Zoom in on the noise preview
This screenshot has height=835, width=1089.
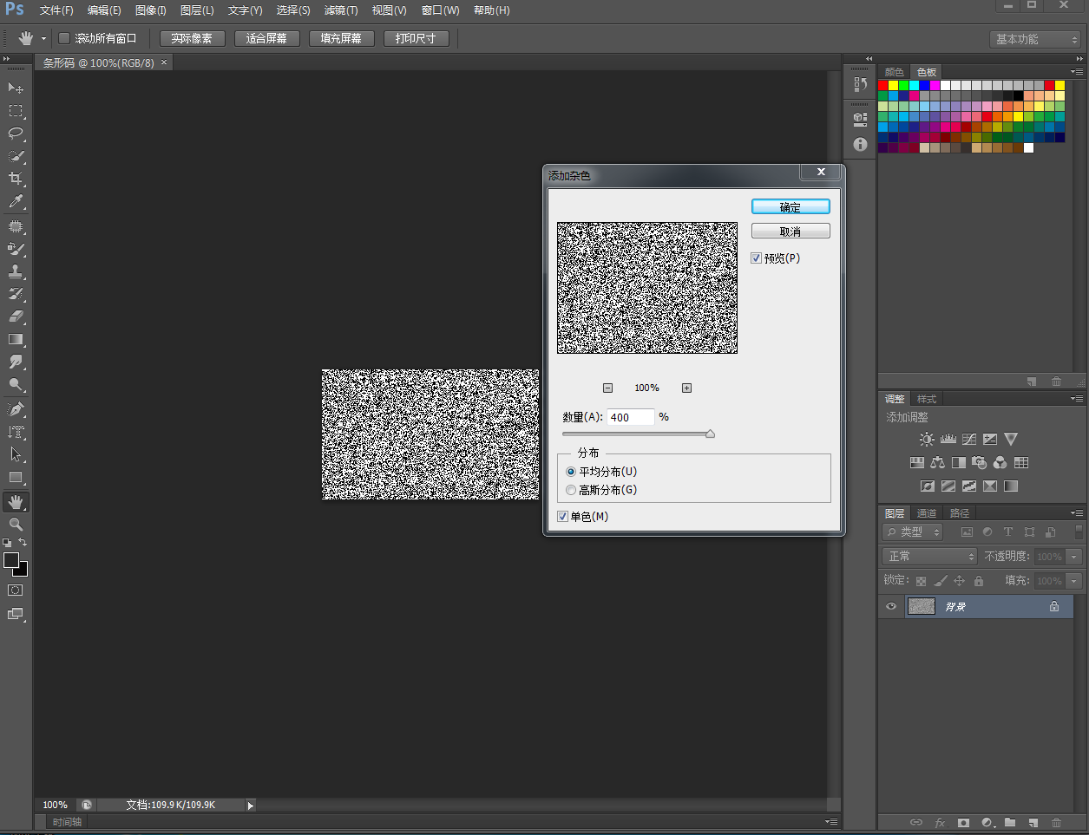point(686,388)
